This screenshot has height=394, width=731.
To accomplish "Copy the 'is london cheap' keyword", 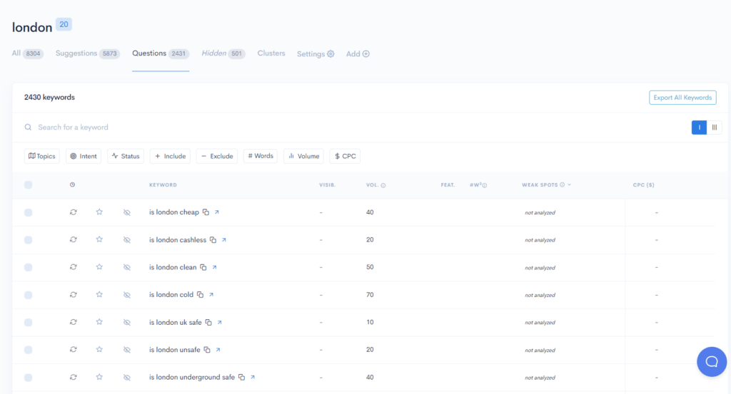I will coord(206,212).
